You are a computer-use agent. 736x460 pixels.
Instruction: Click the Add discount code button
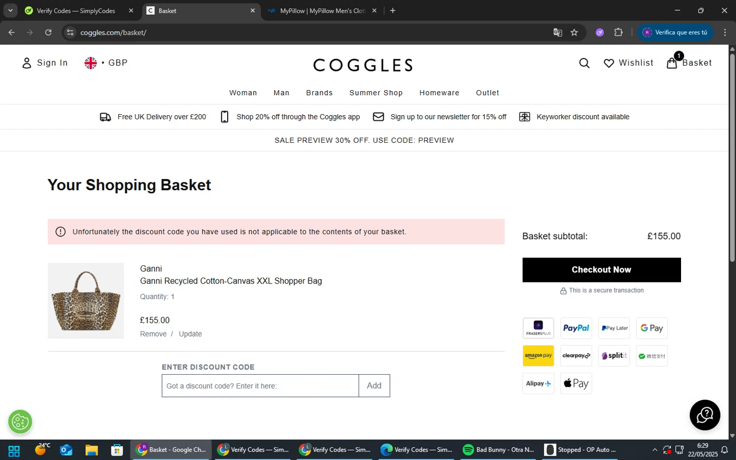(374, 386)
